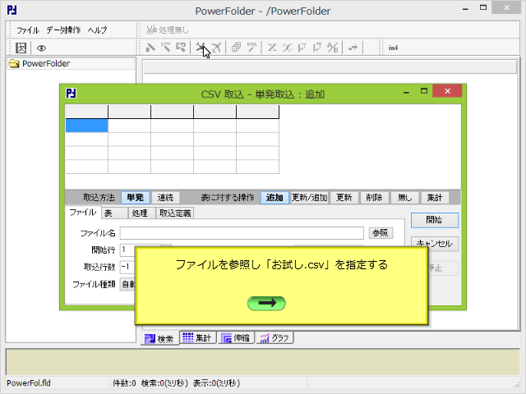
Task: Switch to the ファイル tab in the dialog
Action: [x=83, y=213]
